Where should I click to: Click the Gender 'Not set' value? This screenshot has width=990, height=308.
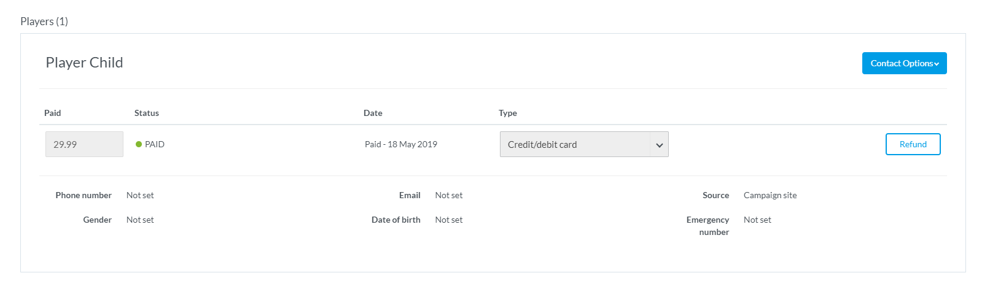[140, 220]
